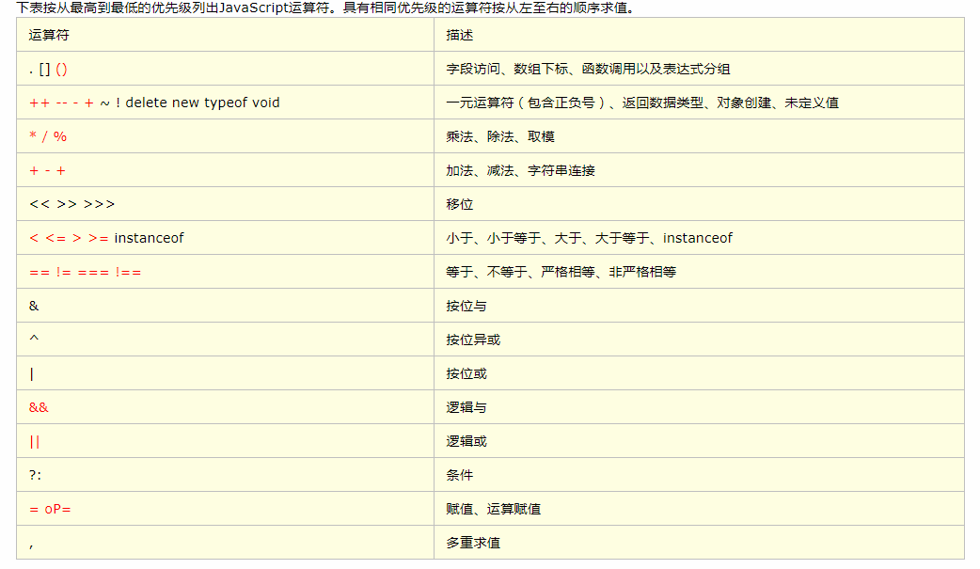The width and height of the screenshot is (980, 569).
Task: Click the '一元运算符' description cell
Action: pyautogui.click(x=699, y=103)
